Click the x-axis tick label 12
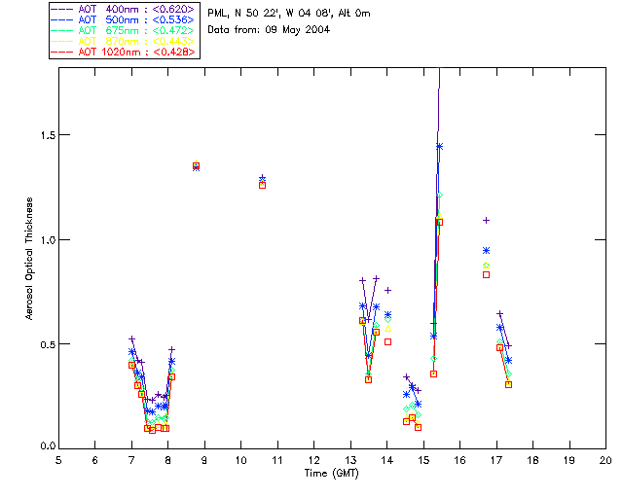 point(313,460)
